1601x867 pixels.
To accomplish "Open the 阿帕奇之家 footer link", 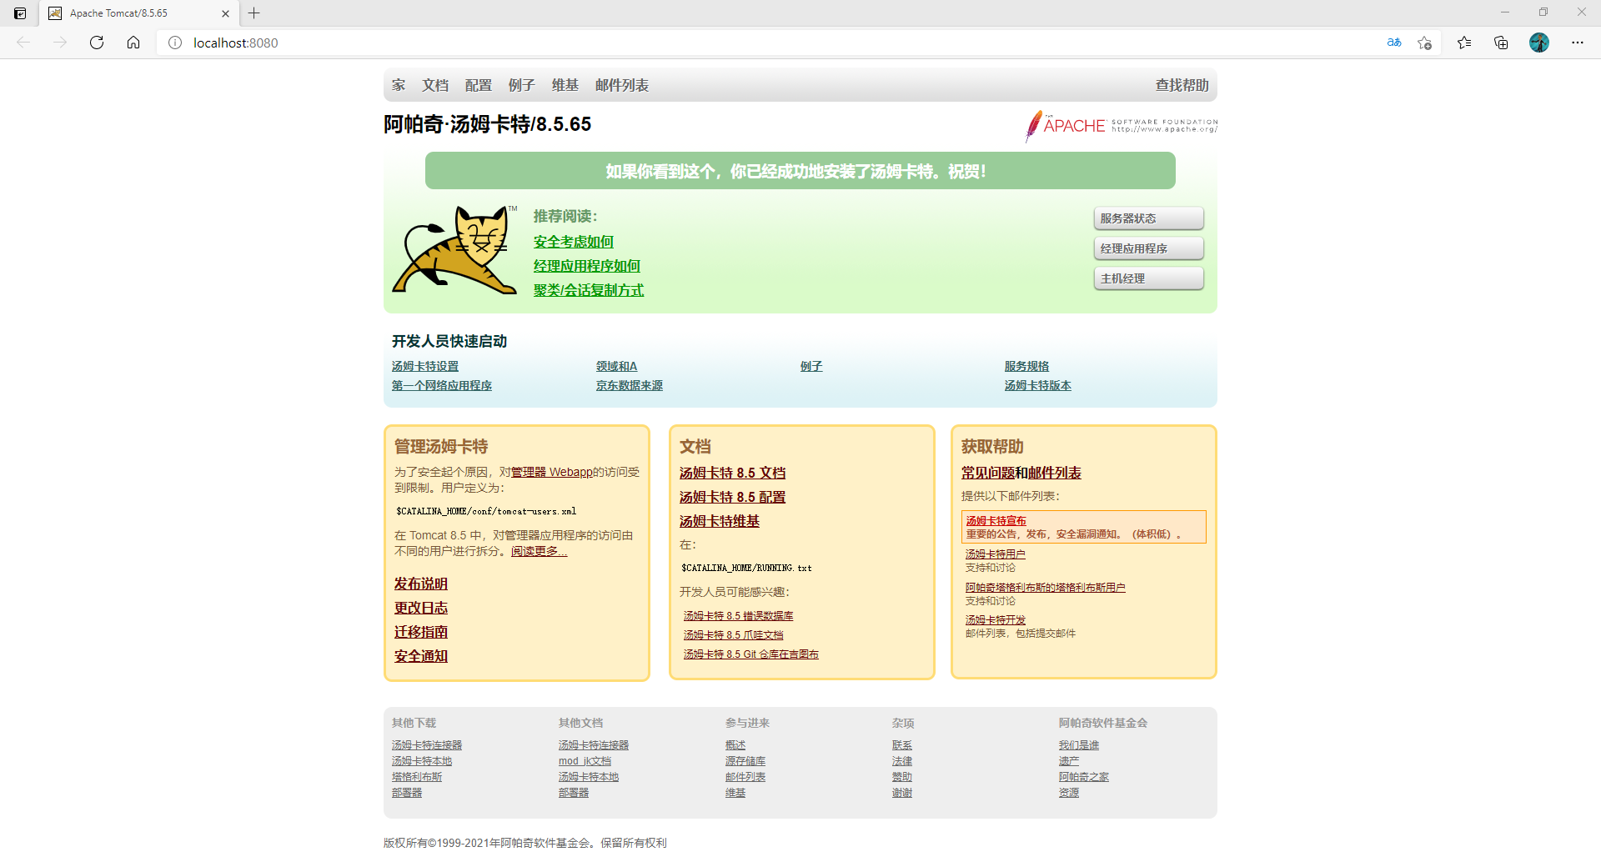I will (x=1084, y=777).
